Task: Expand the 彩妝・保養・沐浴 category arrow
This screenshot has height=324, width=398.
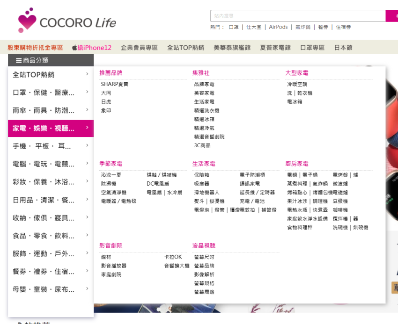Action: pos(87,181)
